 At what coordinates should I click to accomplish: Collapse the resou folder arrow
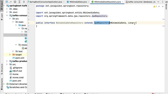click(16, 45)
